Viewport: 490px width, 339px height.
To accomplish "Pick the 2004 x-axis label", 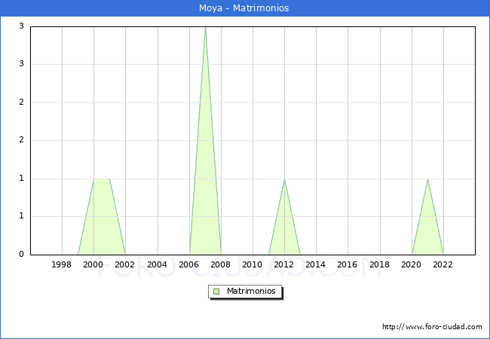I will (x=157, y=264).
